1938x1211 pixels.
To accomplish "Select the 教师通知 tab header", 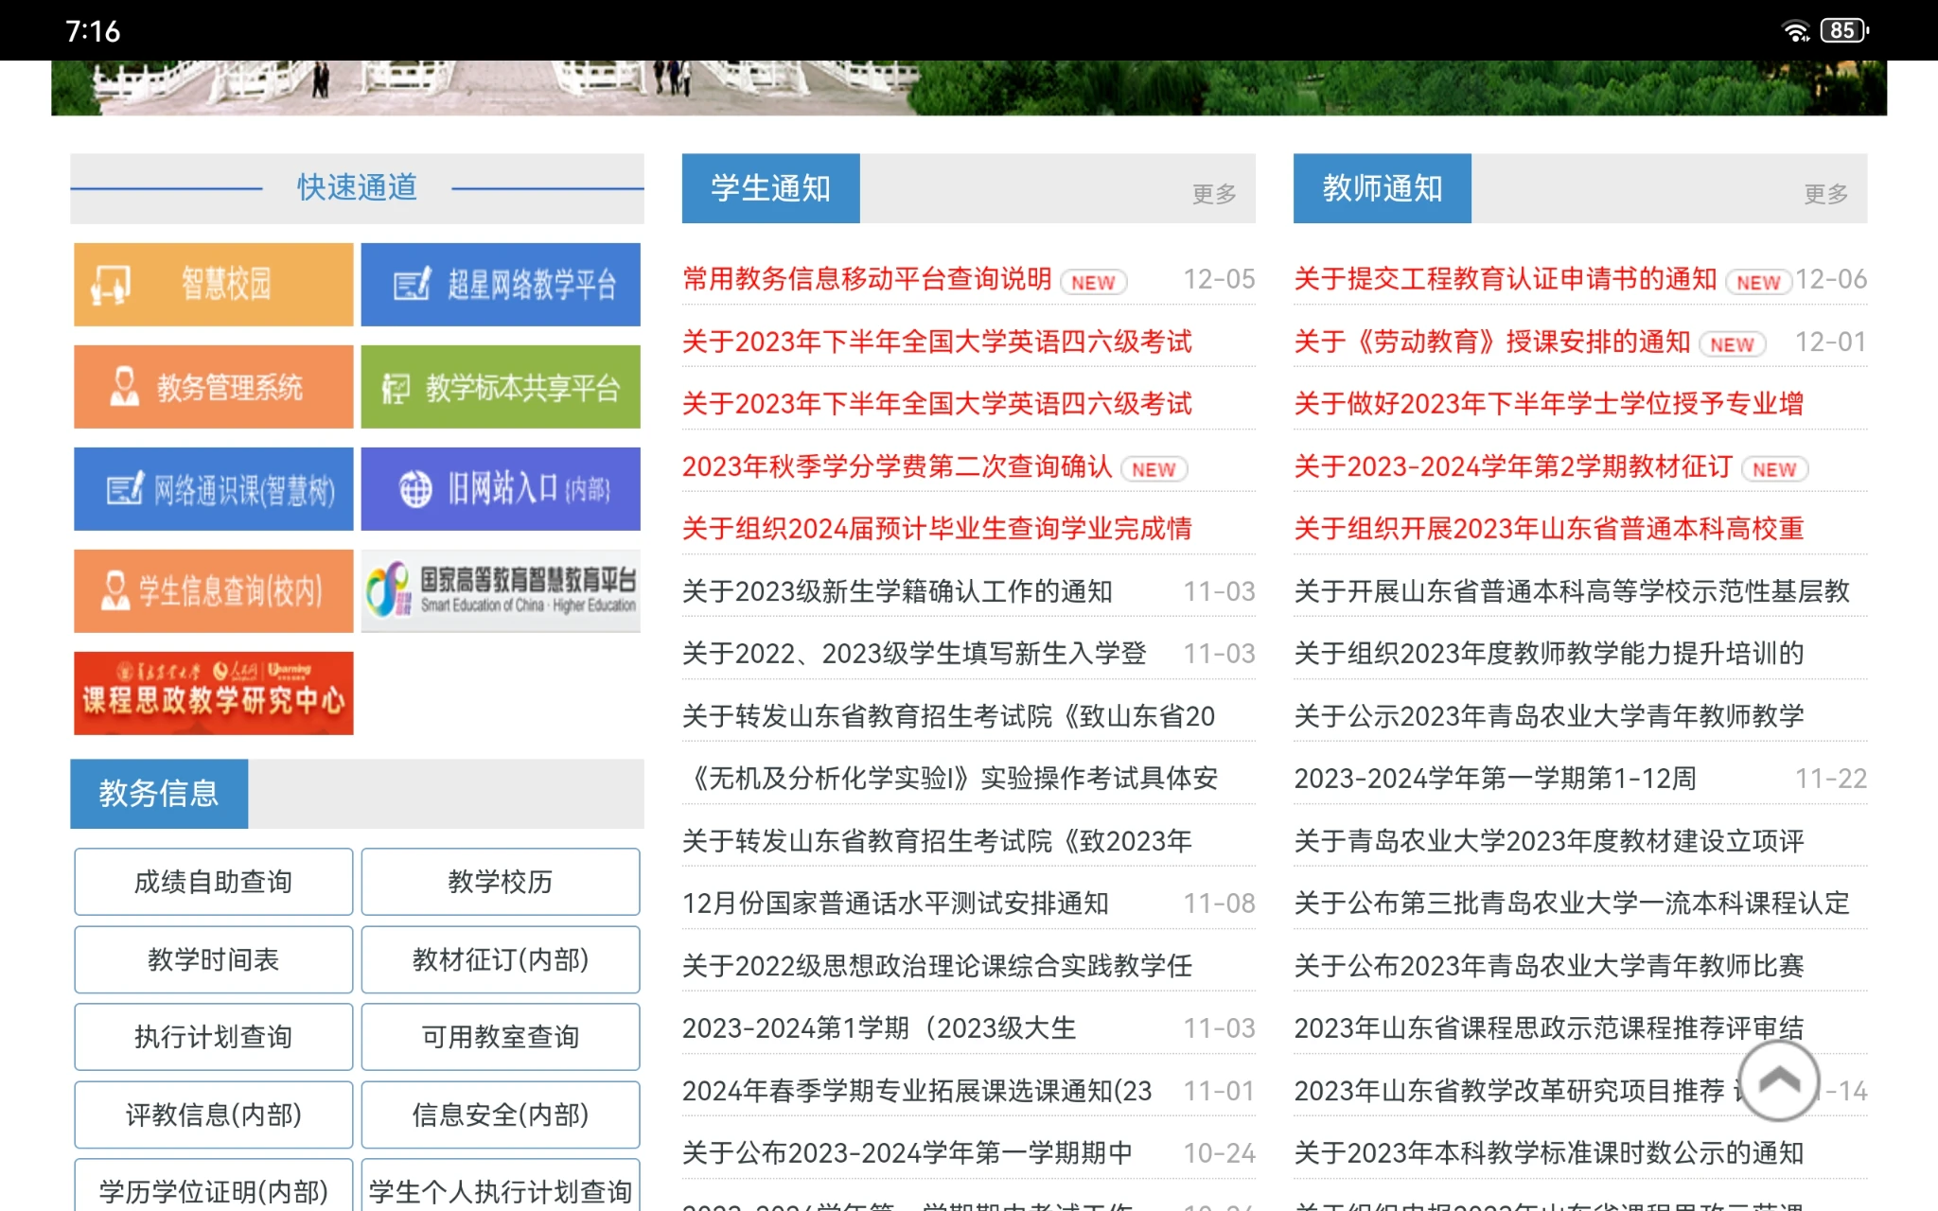I will [x=1382, y=188].
